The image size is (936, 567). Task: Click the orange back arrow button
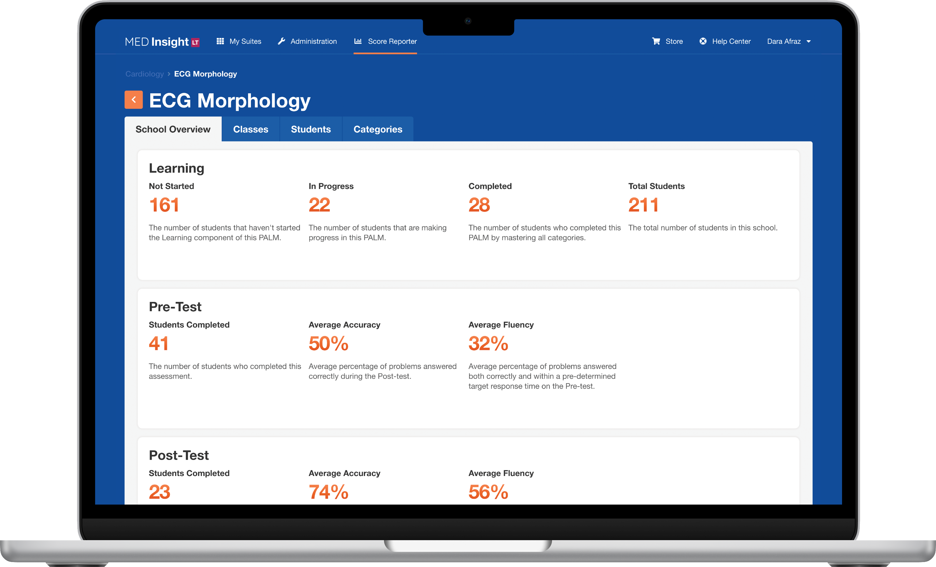click(x=133, y=99)
